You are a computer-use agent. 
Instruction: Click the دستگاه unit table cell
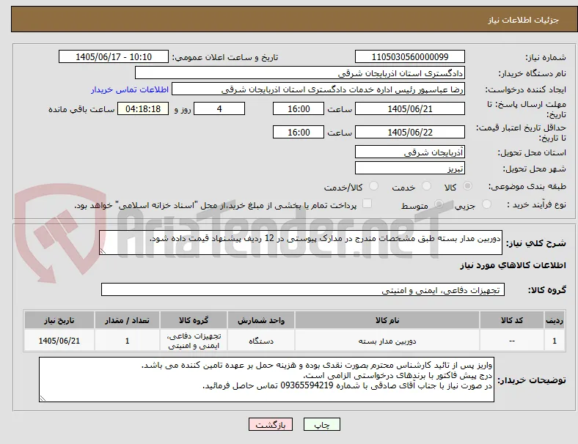click(x=261, y=341)
